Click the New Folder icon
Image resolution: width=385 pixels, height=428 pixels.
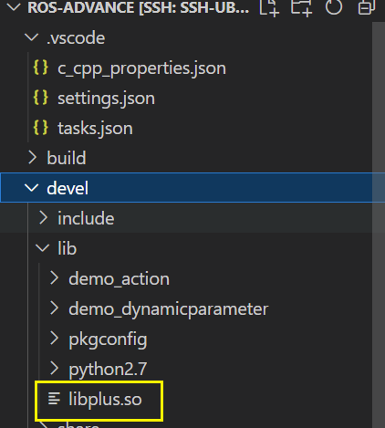click(x=301, y=7)
